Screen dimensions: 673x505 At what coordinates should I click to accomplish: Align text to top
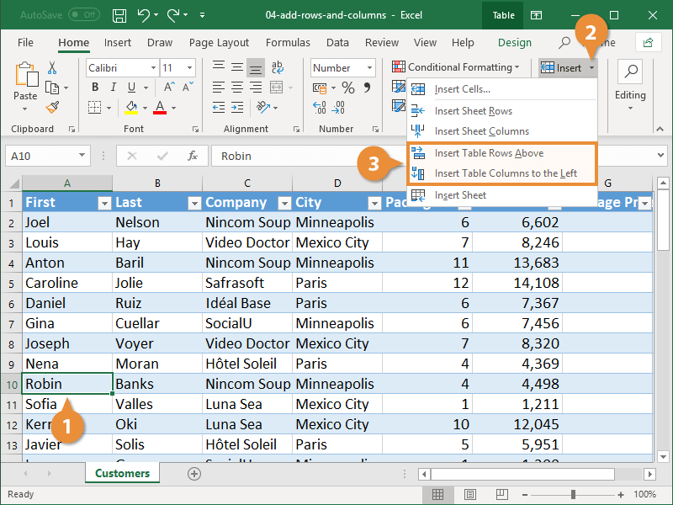pos(219,67)
